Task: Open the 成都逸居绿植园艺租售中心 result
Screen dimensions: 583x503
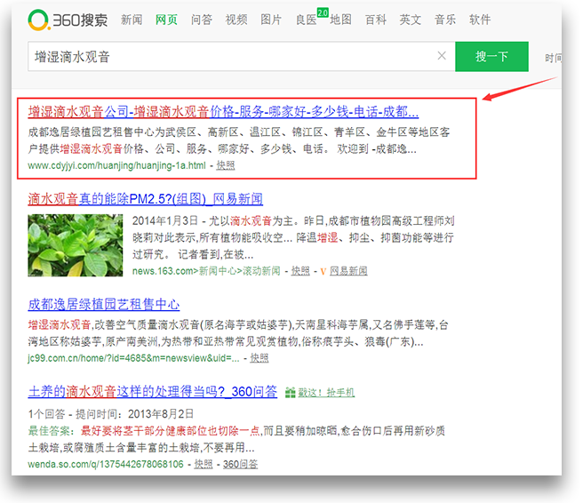Action: click(104, 304)
